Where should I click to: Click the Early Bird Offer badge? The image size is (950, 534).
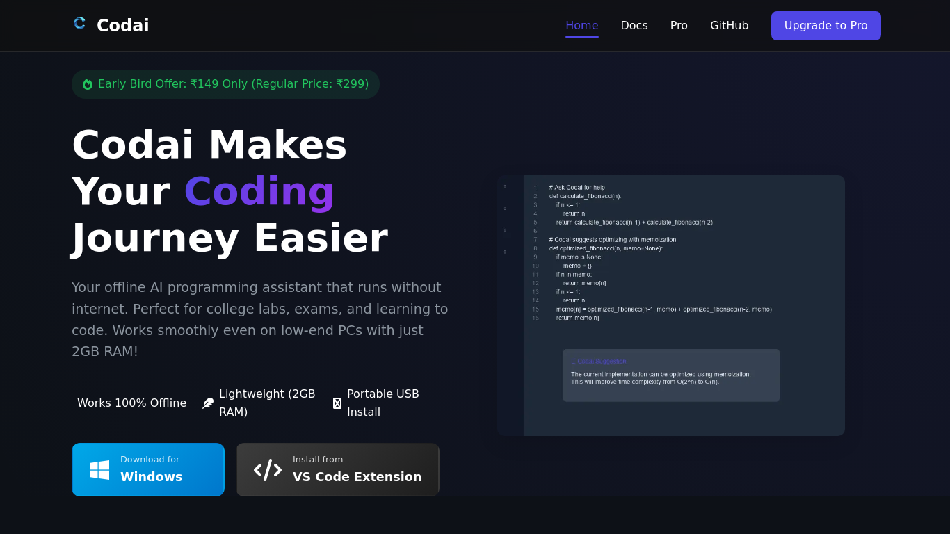(x=225, y=83)
